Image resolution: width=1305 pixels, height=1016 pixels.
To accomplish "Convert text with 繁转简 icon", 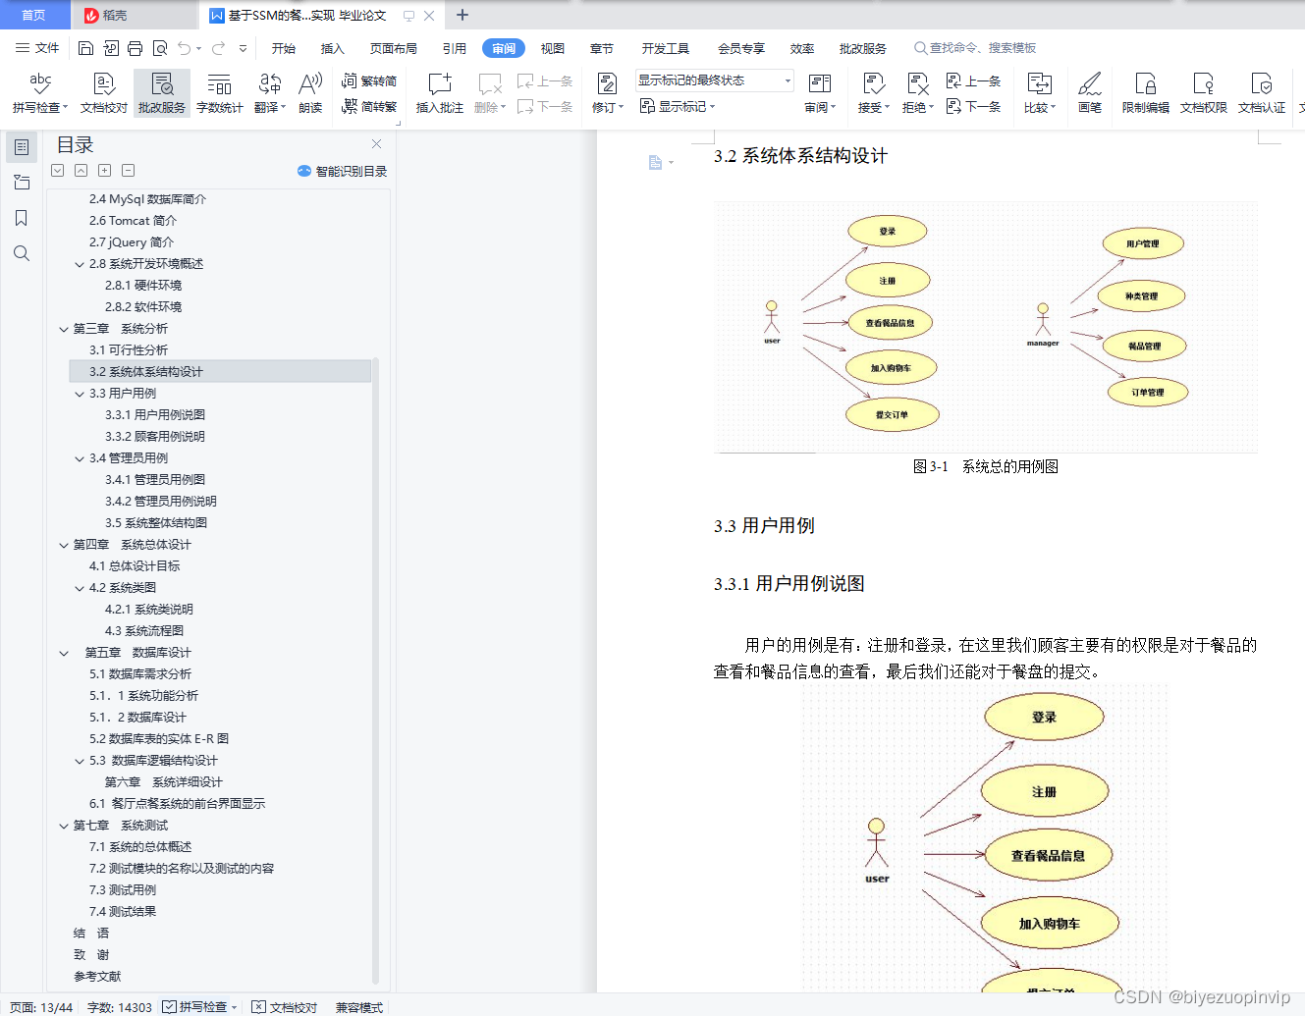I will click(x=369, y=81).
